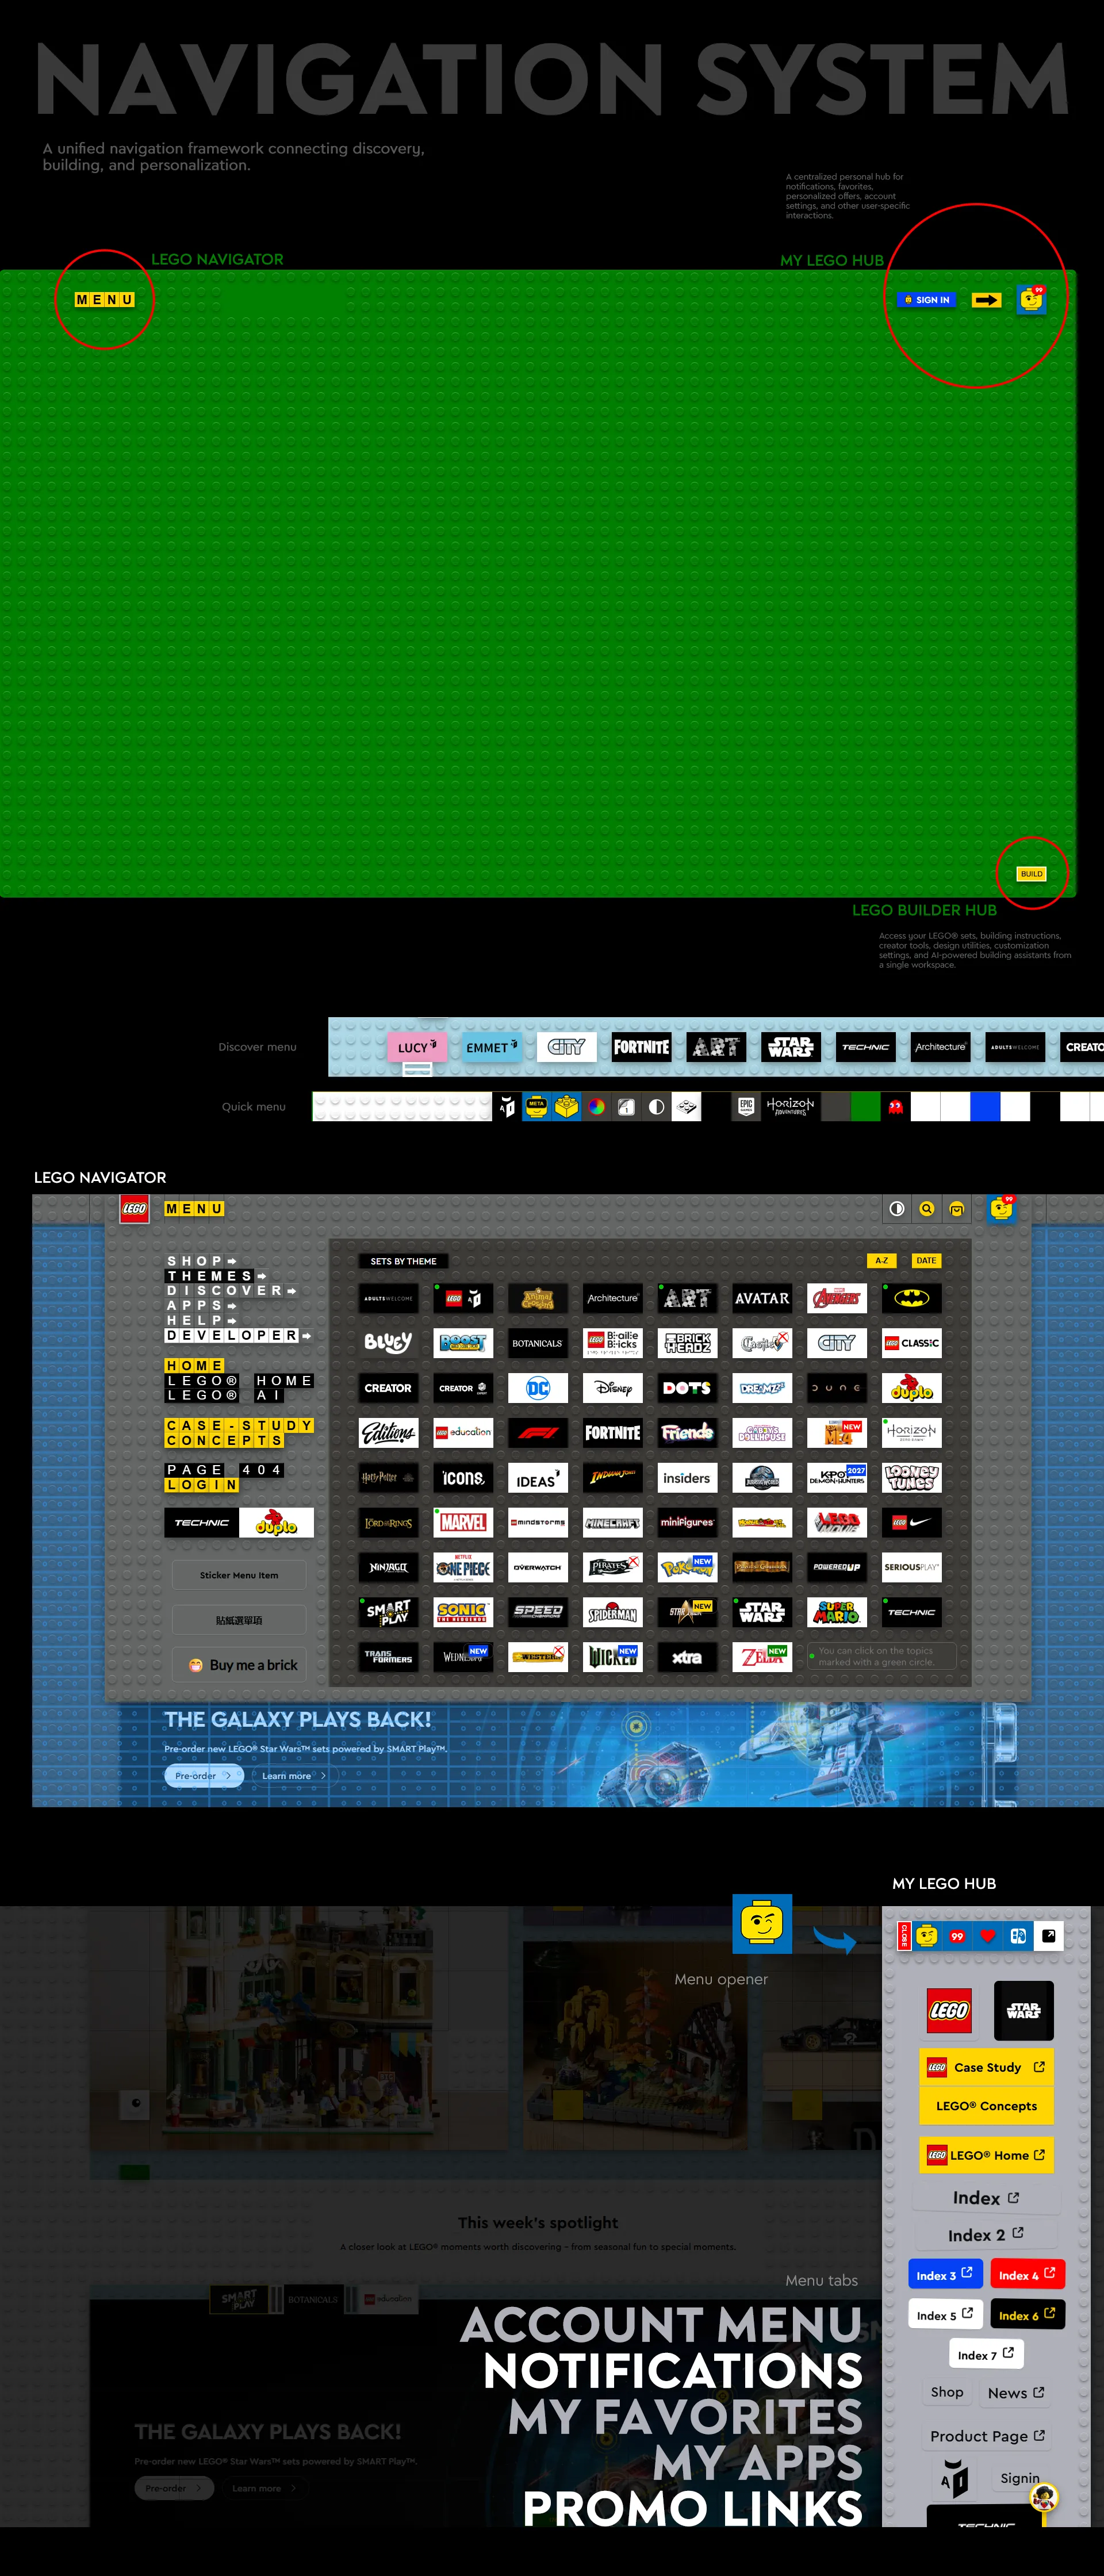
Task: Open the Harry Potter theme tile
Action: point(388,1478)
